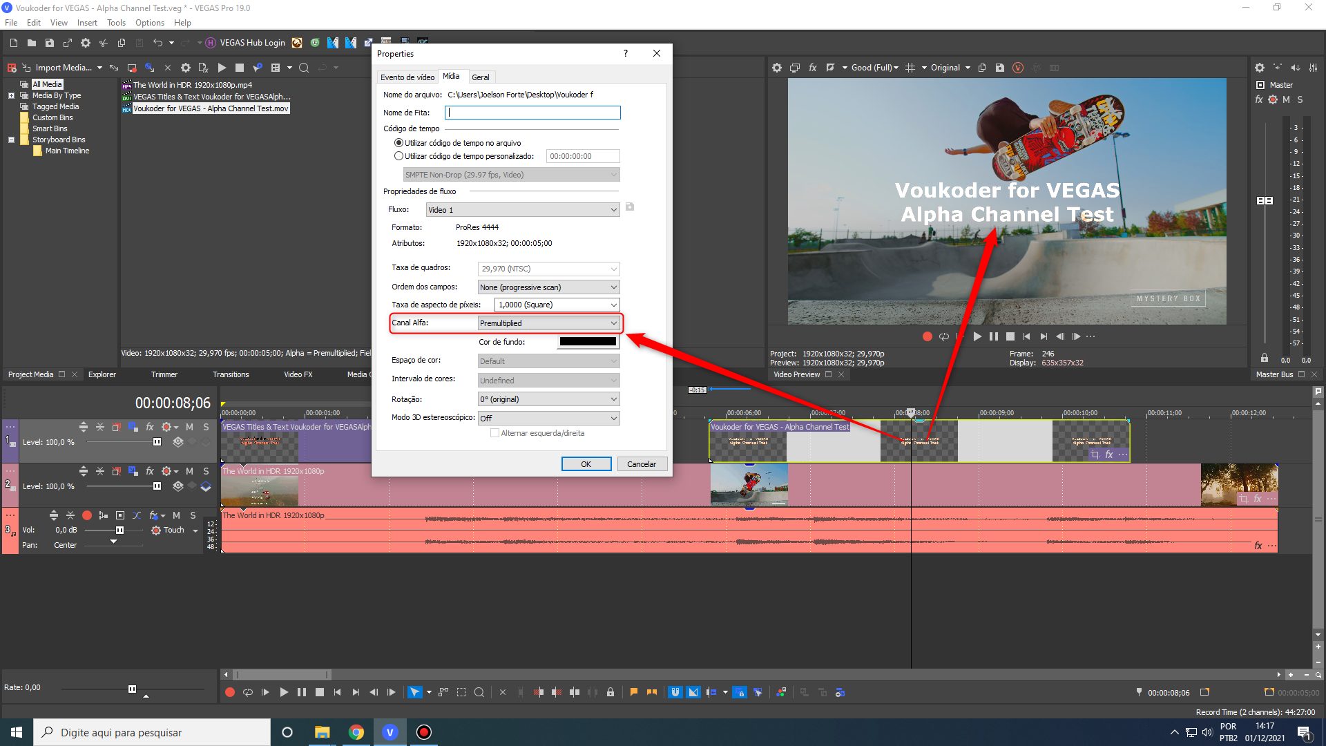
Task: Open the Rotação dropdown
Action: pyautogui.click(x=549, y=399)
